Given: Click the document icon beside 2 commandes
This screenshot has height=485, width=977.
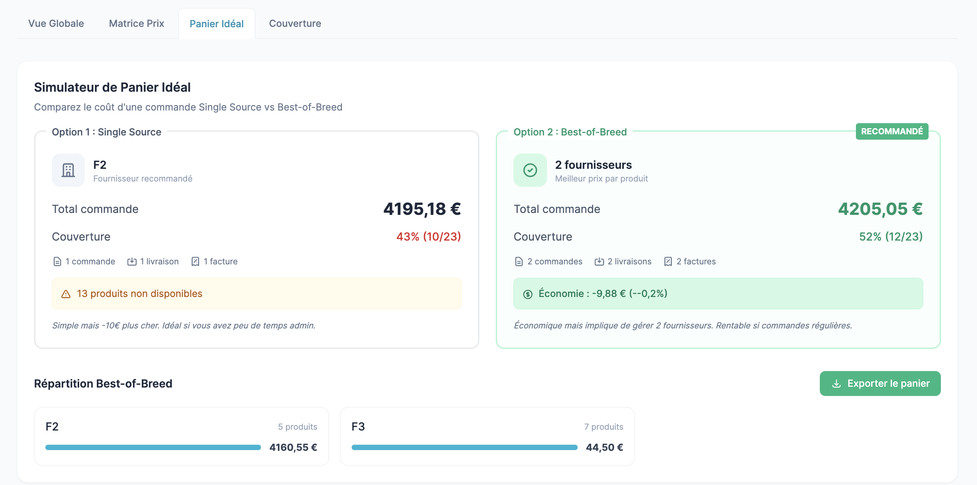Looking at the screenshot, I should [x=518, y=261].
